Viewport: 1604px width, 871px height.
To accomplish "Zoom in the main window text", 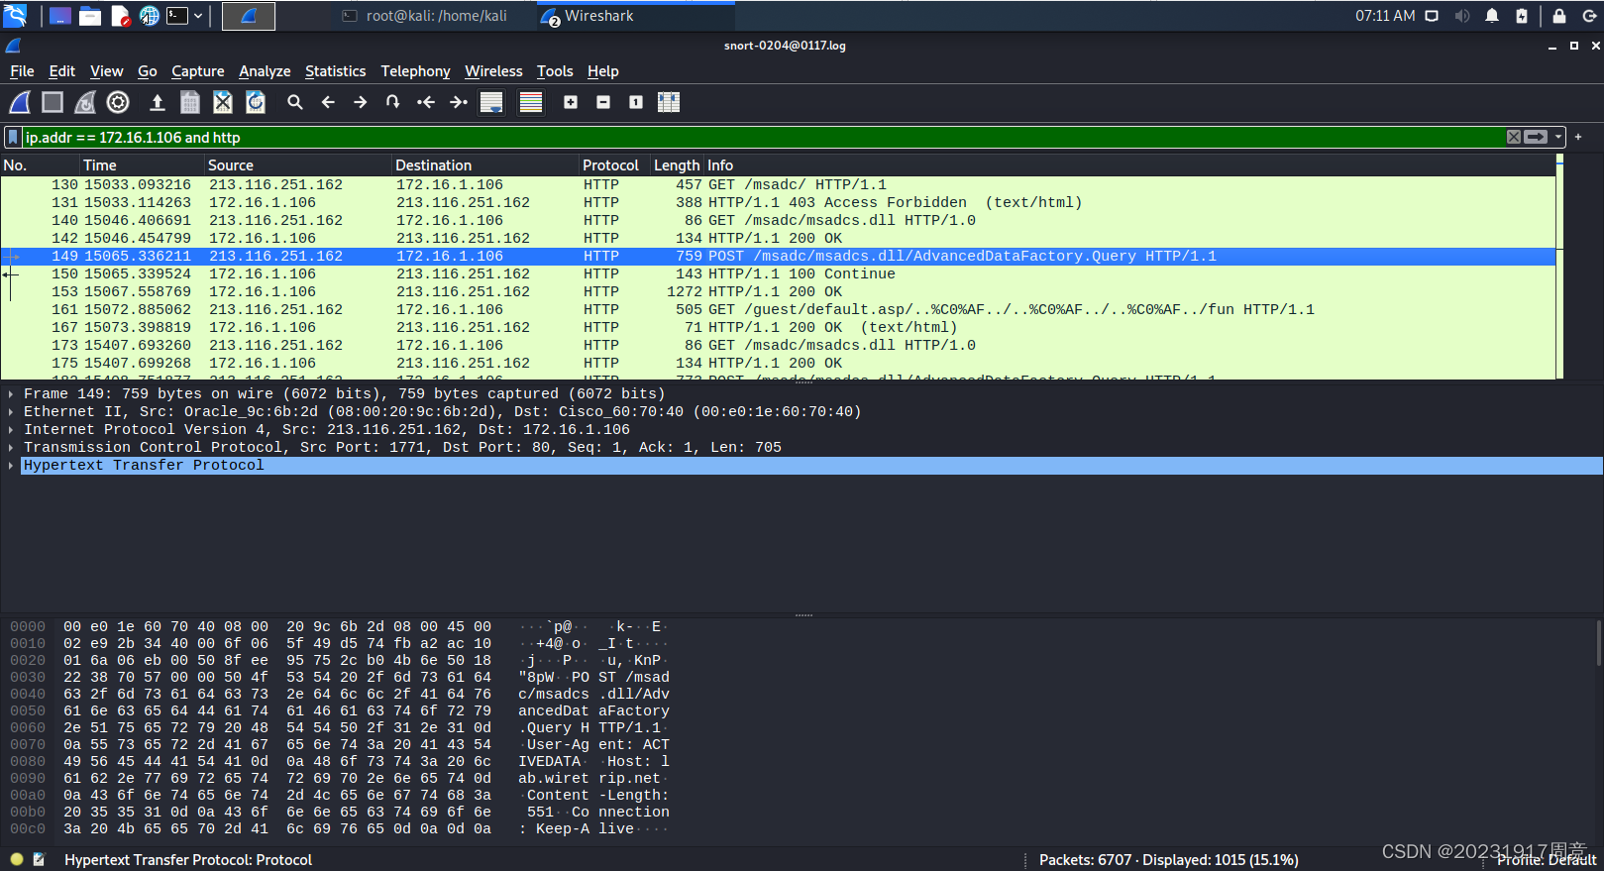I will click(571, 102).
